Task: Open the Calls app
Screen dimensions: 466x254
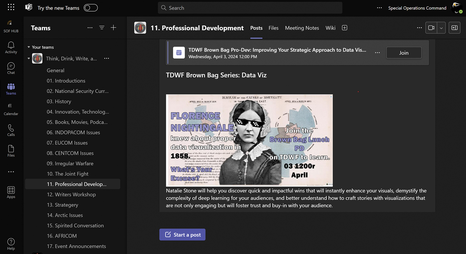Action: pos(11,130)
